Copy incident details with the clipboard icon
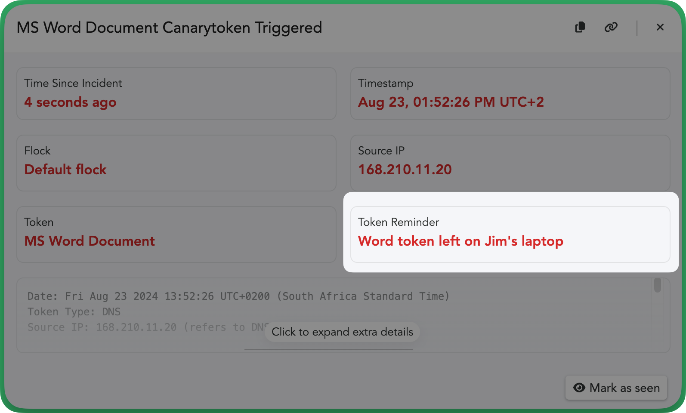This screenshot has width=686, height=413. point(580,27)
